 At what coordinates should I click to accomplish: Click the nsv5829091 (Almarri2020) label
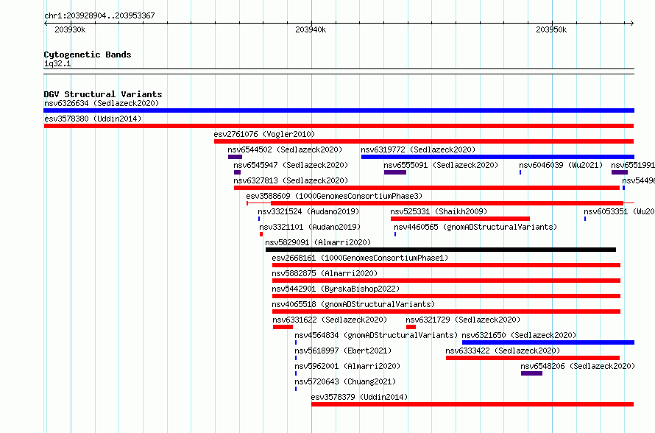(x=318, y=242)
